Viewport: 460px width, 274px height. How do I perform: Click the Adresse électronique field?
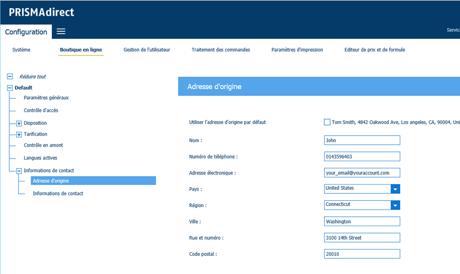(x=362, y=173)
